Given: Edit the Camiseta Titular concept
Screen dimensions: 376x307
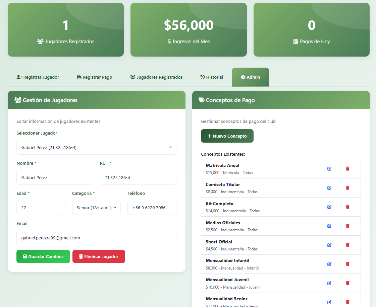Looking at the screenshot, I should point(329,188).
